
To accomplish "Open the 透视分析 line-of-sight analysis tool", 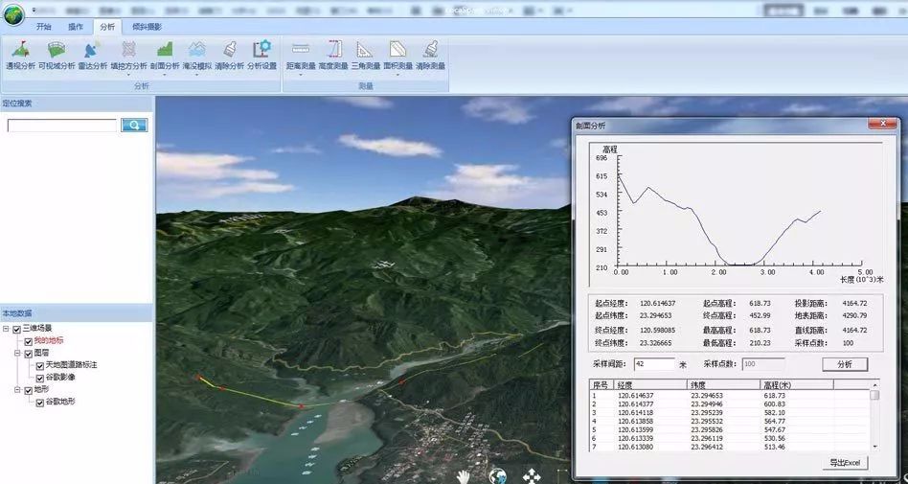I will click(x=20, y=56).
